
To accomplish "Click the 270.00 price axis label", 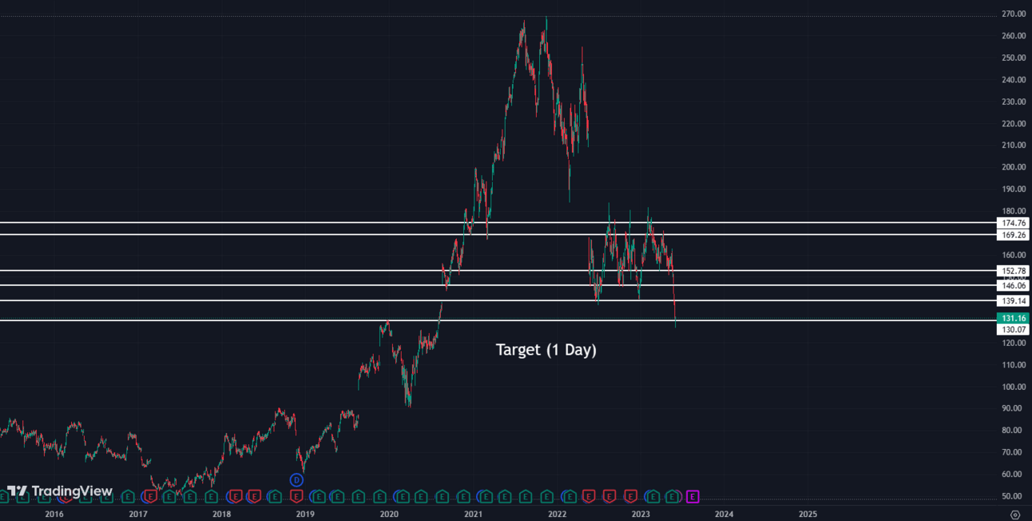I will pos(1012,14).
